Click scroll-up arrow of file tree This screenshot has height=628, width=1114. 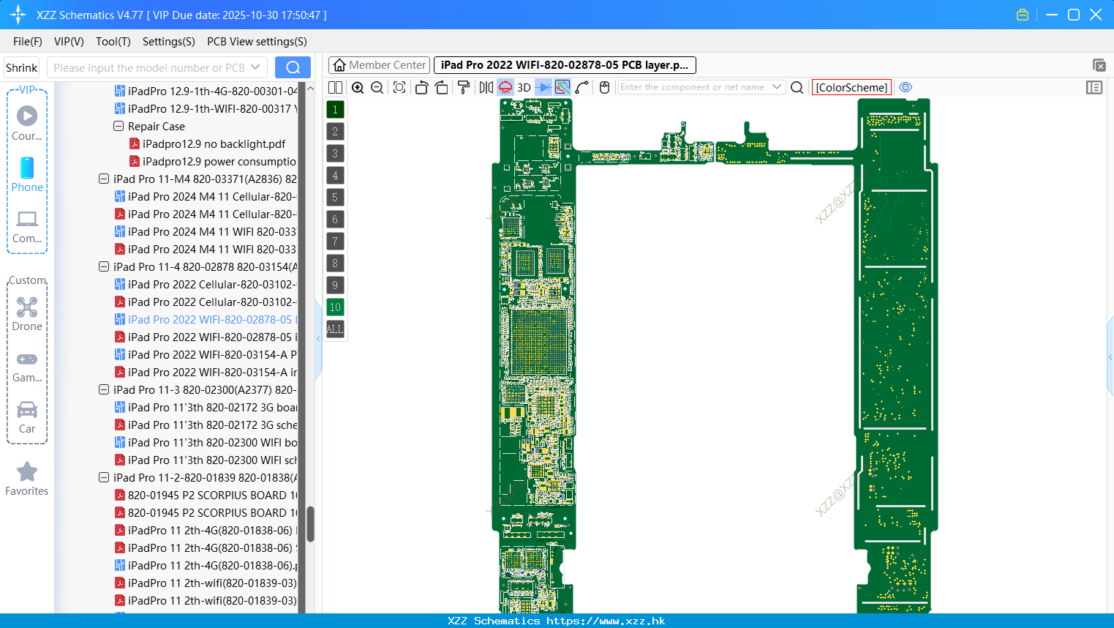tap(310, 89)
